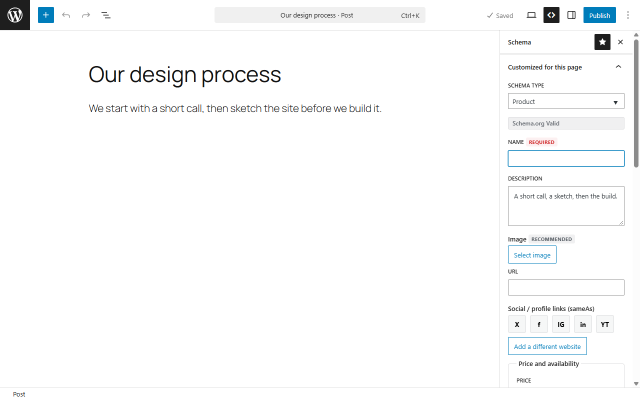Collapse the Customized for this page section
This screenshot has height=400, width=640.
566,67
